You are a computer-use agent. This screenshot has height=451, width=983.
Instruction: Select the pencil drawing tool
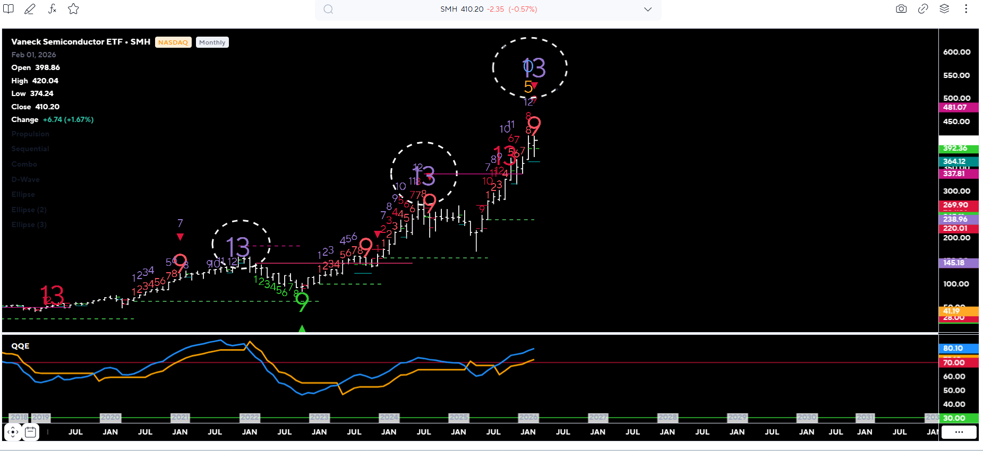tap(30, 9)
